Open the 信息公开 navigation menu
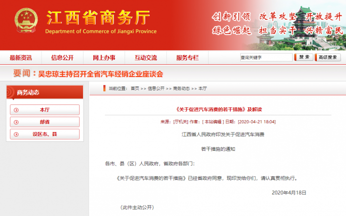 click(62, 57)
